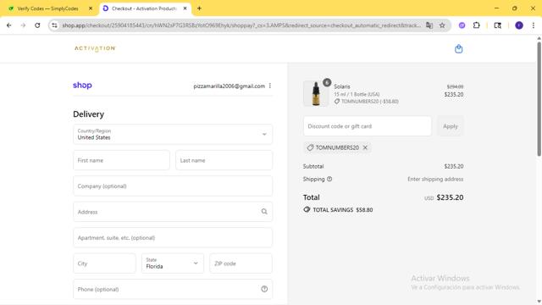Click the pizzamarilla2006@gmail.com email text
The height and width of the screenshot is (305, 542).
[230, 86]
